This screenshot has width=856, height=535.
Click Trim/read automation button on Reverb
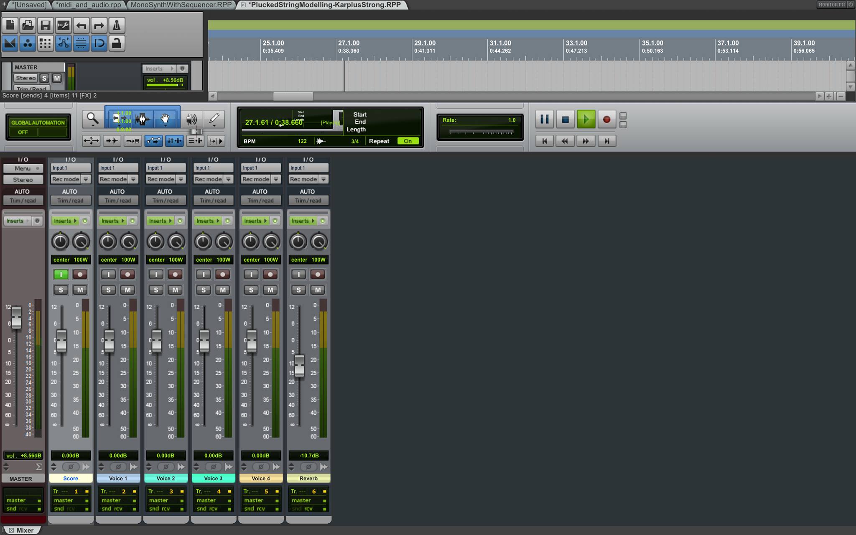coord(308,201)
